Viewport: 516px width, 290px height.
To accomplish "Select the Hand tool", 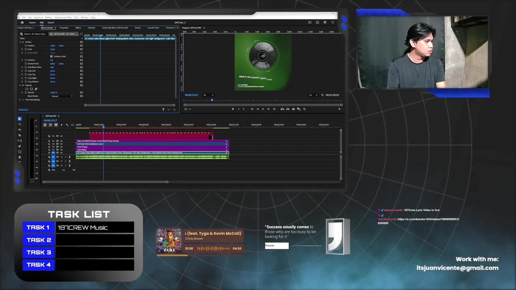I will (19, 157).
